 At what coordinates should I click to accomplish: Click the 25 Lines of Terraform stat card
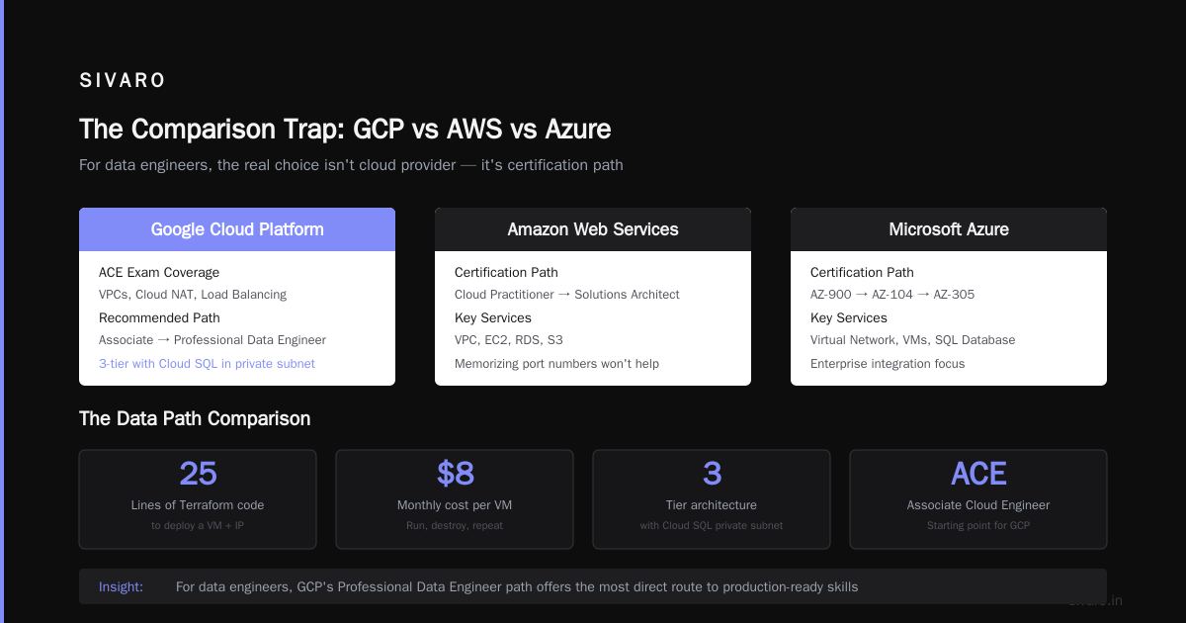coord(198,499)
